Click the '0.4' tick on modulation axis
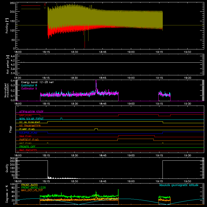The image size is (207, 207). (x=13, y=80)
